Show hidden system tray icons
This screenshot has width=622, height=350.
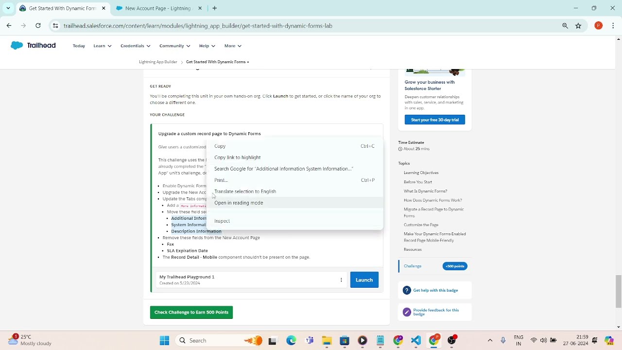(490, 340)
